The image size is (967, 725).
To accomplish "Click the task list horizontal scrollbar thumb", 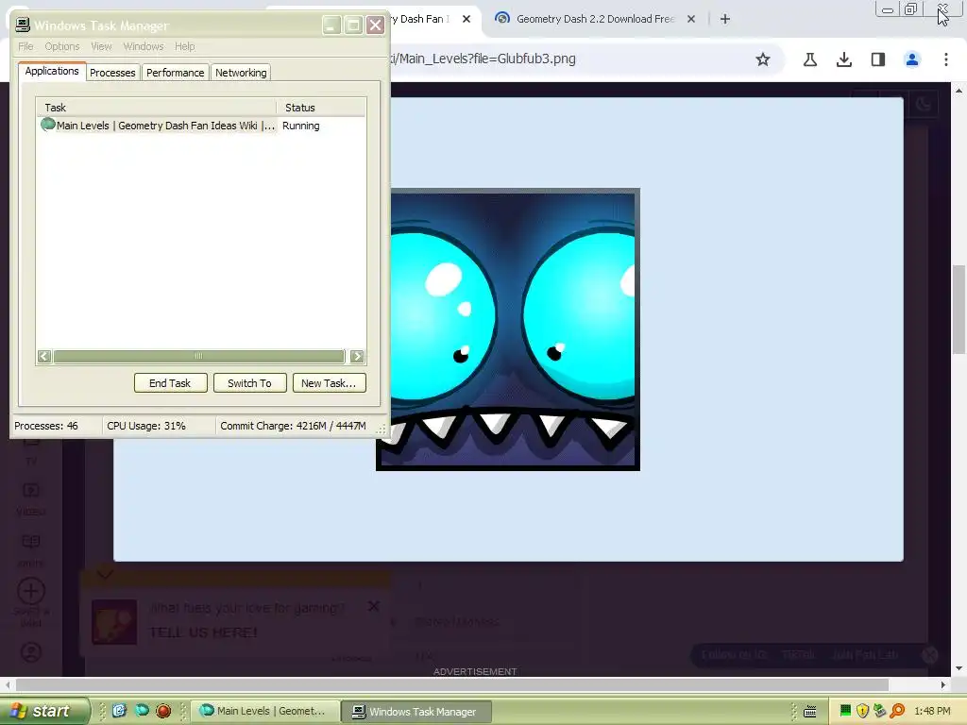I will click(198, 356).
